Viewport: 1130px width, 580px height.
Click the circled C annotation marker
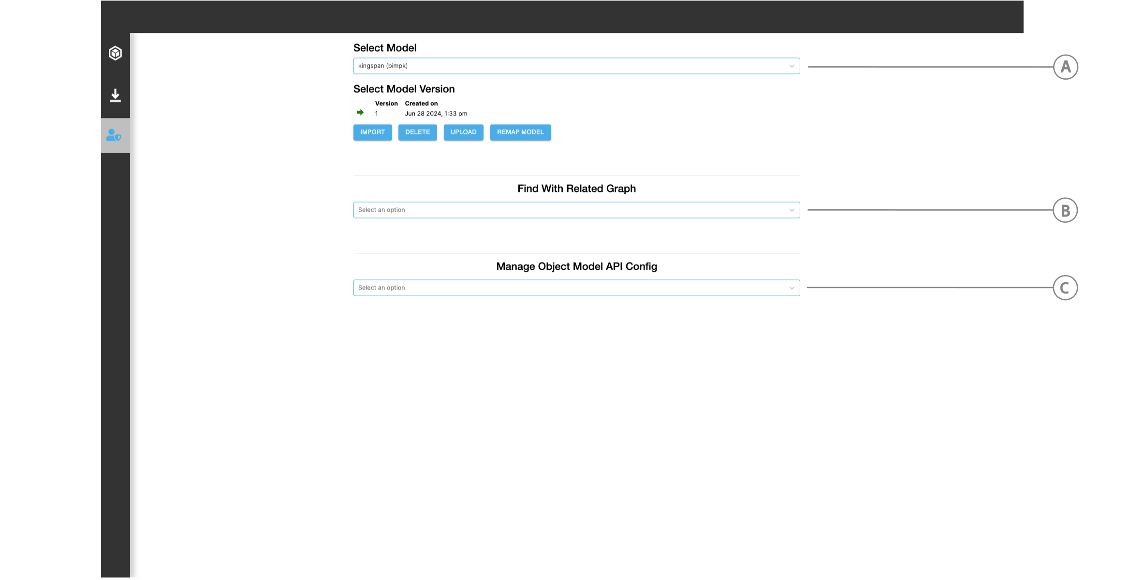click(x=1065, y=288)
